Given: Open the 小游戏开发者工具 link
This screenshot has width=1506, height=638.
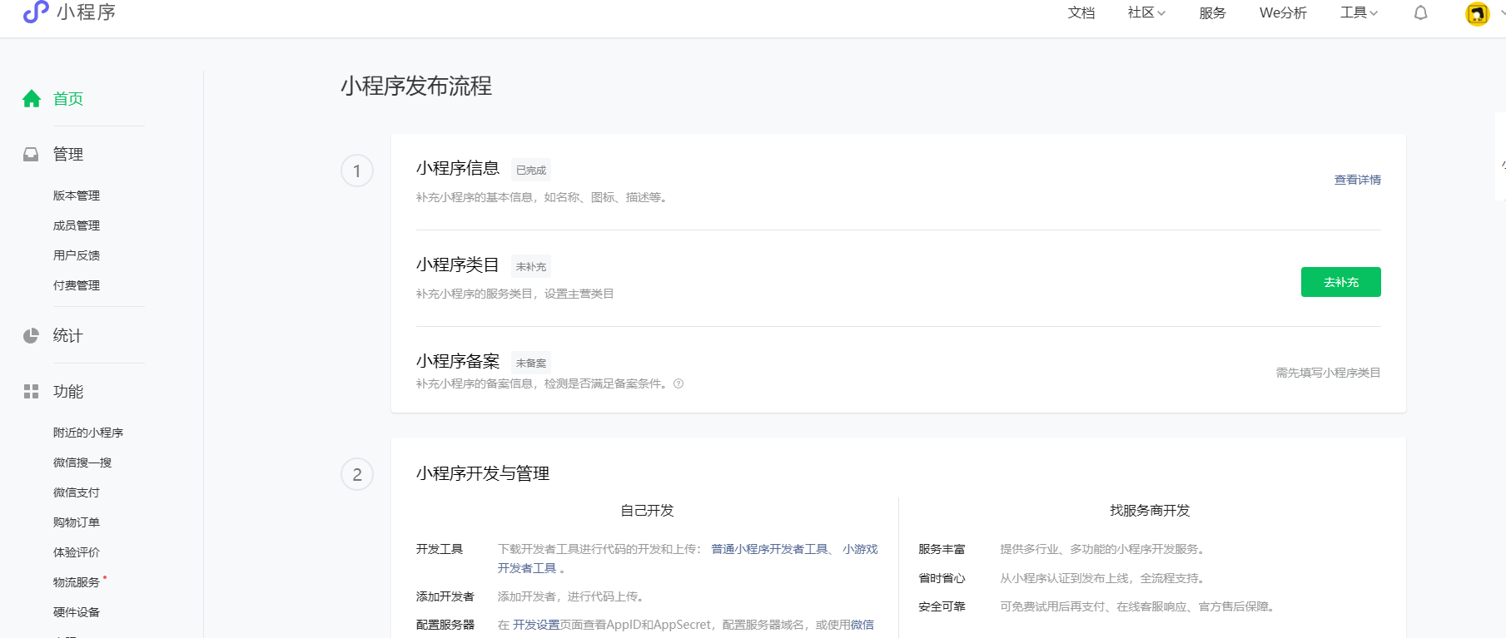Looking at the screenshot, I should [x=860, y=549].
